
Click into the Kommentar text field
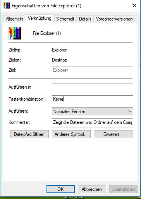(x=93, y=123)
